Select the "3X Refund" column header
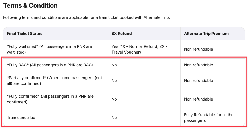Viewport: 248px width, 129px height. tap(122, 34)
